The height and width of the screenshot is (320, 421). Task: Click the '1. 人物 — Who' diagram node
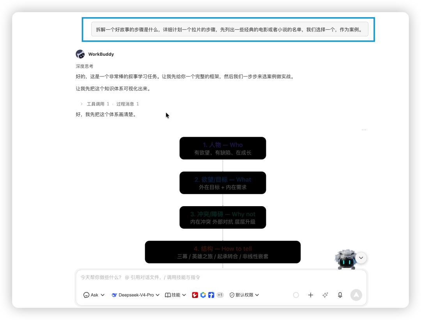click(x=223, y=148)
